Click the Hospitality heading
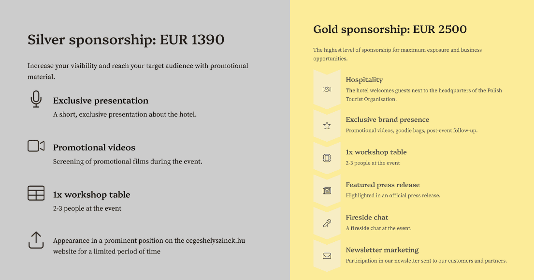The image size is (534, 280). pyautogui.click(x=364, y=80)
